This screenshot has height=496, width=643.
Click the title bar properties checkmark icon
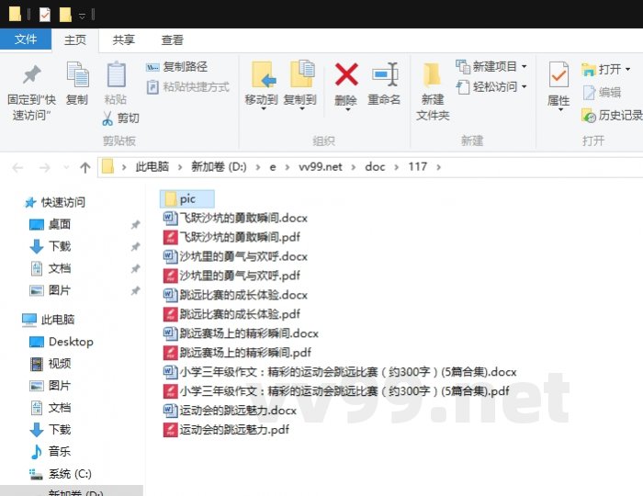45,16
